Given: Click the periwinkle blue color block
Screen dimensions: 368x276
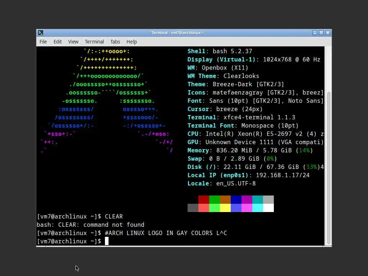Looking at the screenshot, I should click(236, 208).
